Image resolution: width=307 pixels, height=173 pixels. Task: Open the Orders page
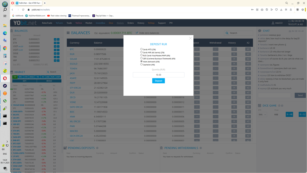[x=130, y=23]
